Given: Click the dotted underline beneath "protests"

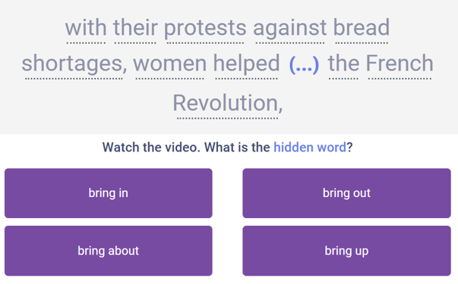Looking at the screenshot, I should 205,43.
